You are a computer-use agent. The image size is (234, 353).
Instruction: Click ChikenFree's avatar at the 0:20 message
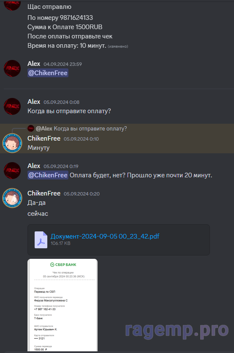(12, 198)
